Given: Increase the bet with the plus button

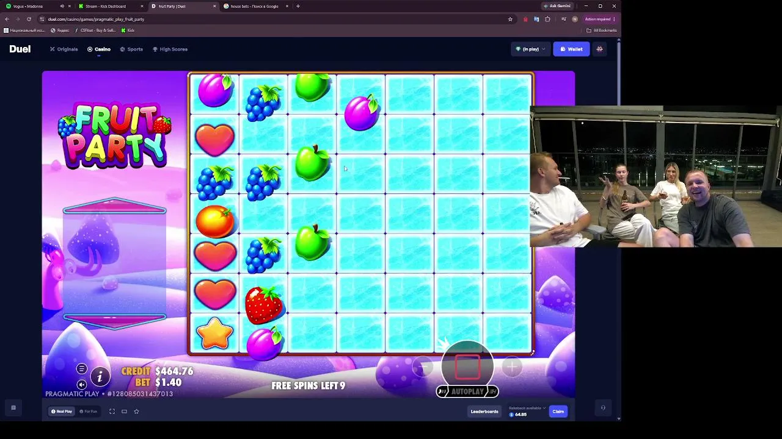Looking at the screenshot, I should coord(512,366).
